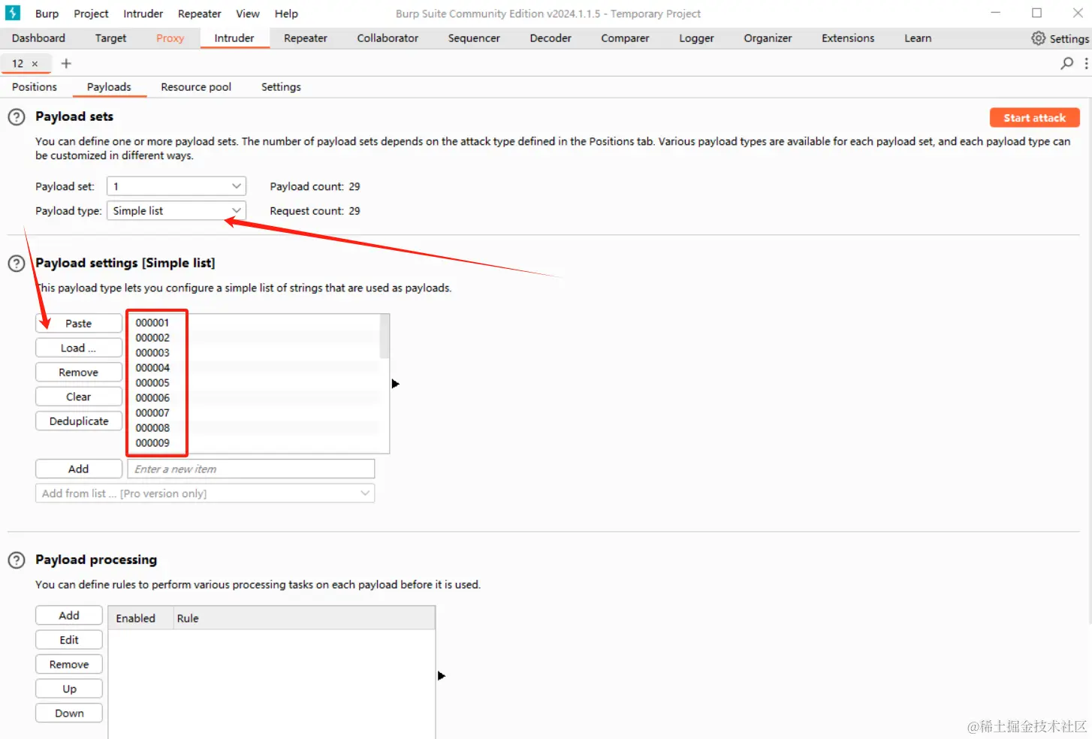Open the Settings gear icon
The width and height of the screenshot is (1092, 739).
tap(1038, 38)
